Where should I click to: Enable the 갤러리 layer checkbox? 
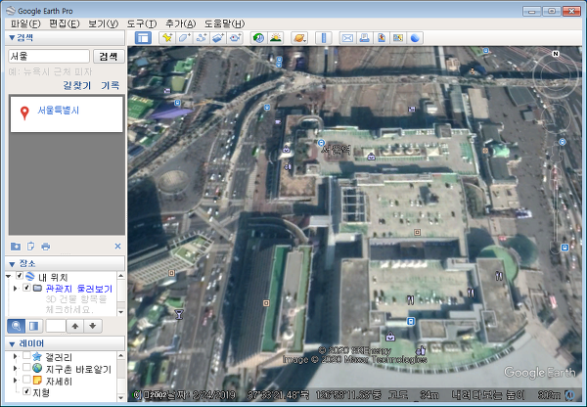click(x=26, y=355)
